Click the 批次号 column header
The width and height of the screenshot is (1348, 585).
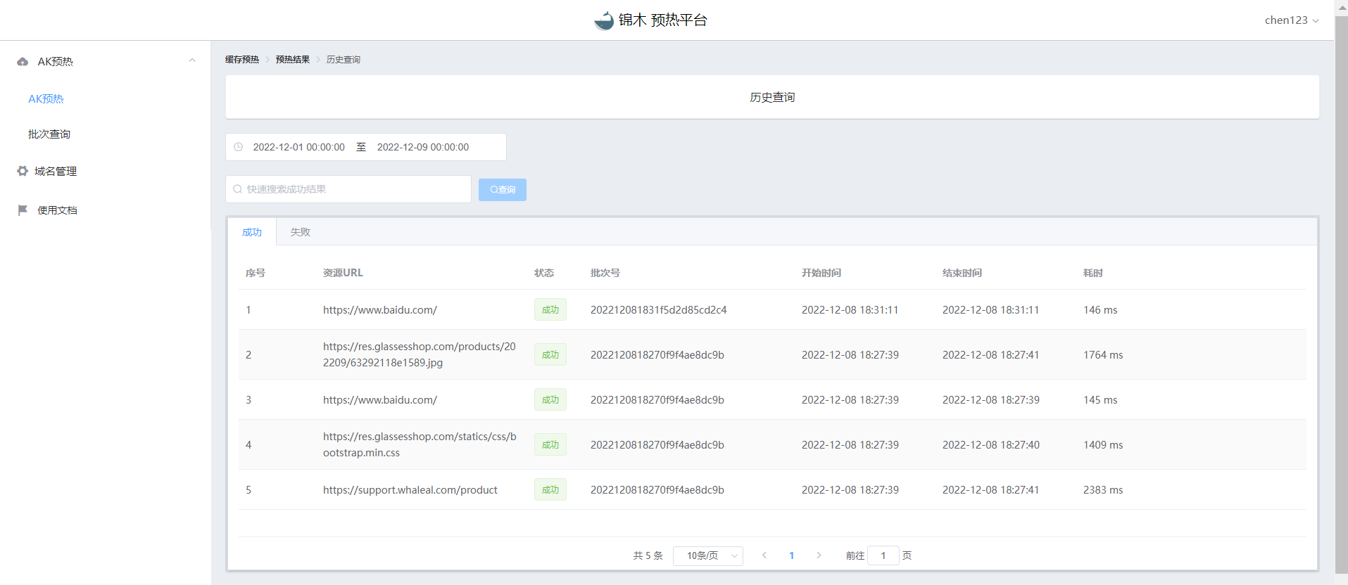click(x=605, y=273)
